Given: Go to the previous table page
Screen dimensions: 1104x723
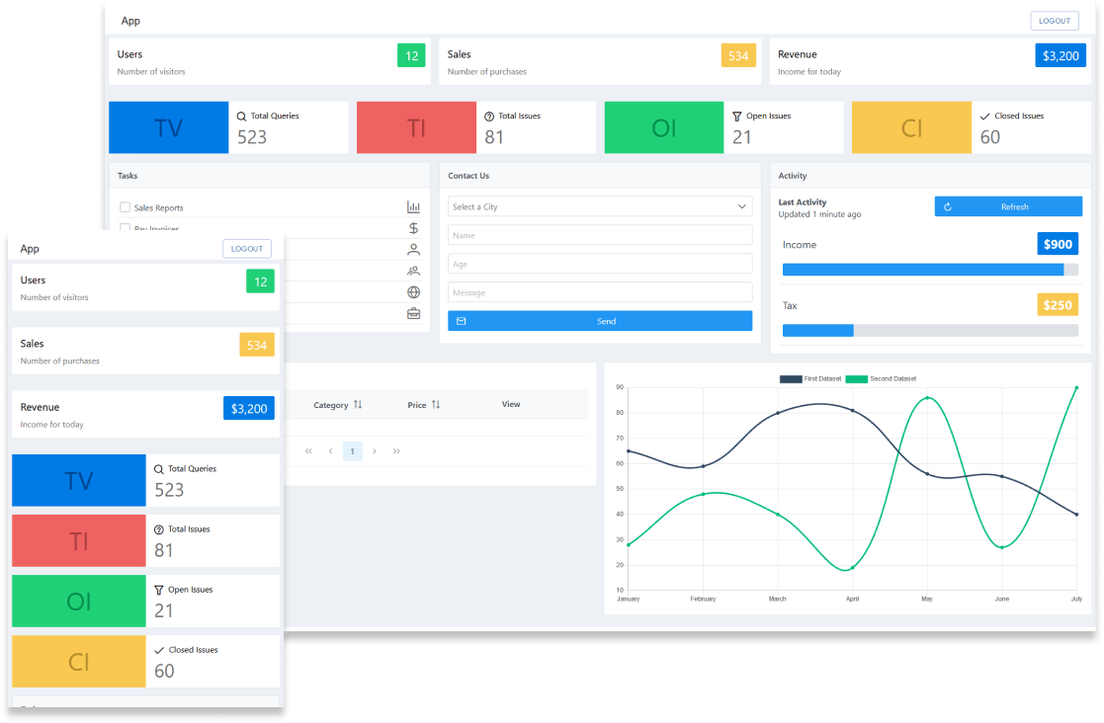Looking at the screenshot, I should pos(330,450).
